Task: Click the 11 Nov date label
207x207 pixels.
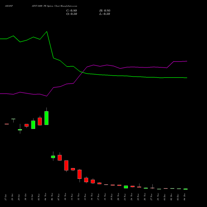Action: click(72, 197)
